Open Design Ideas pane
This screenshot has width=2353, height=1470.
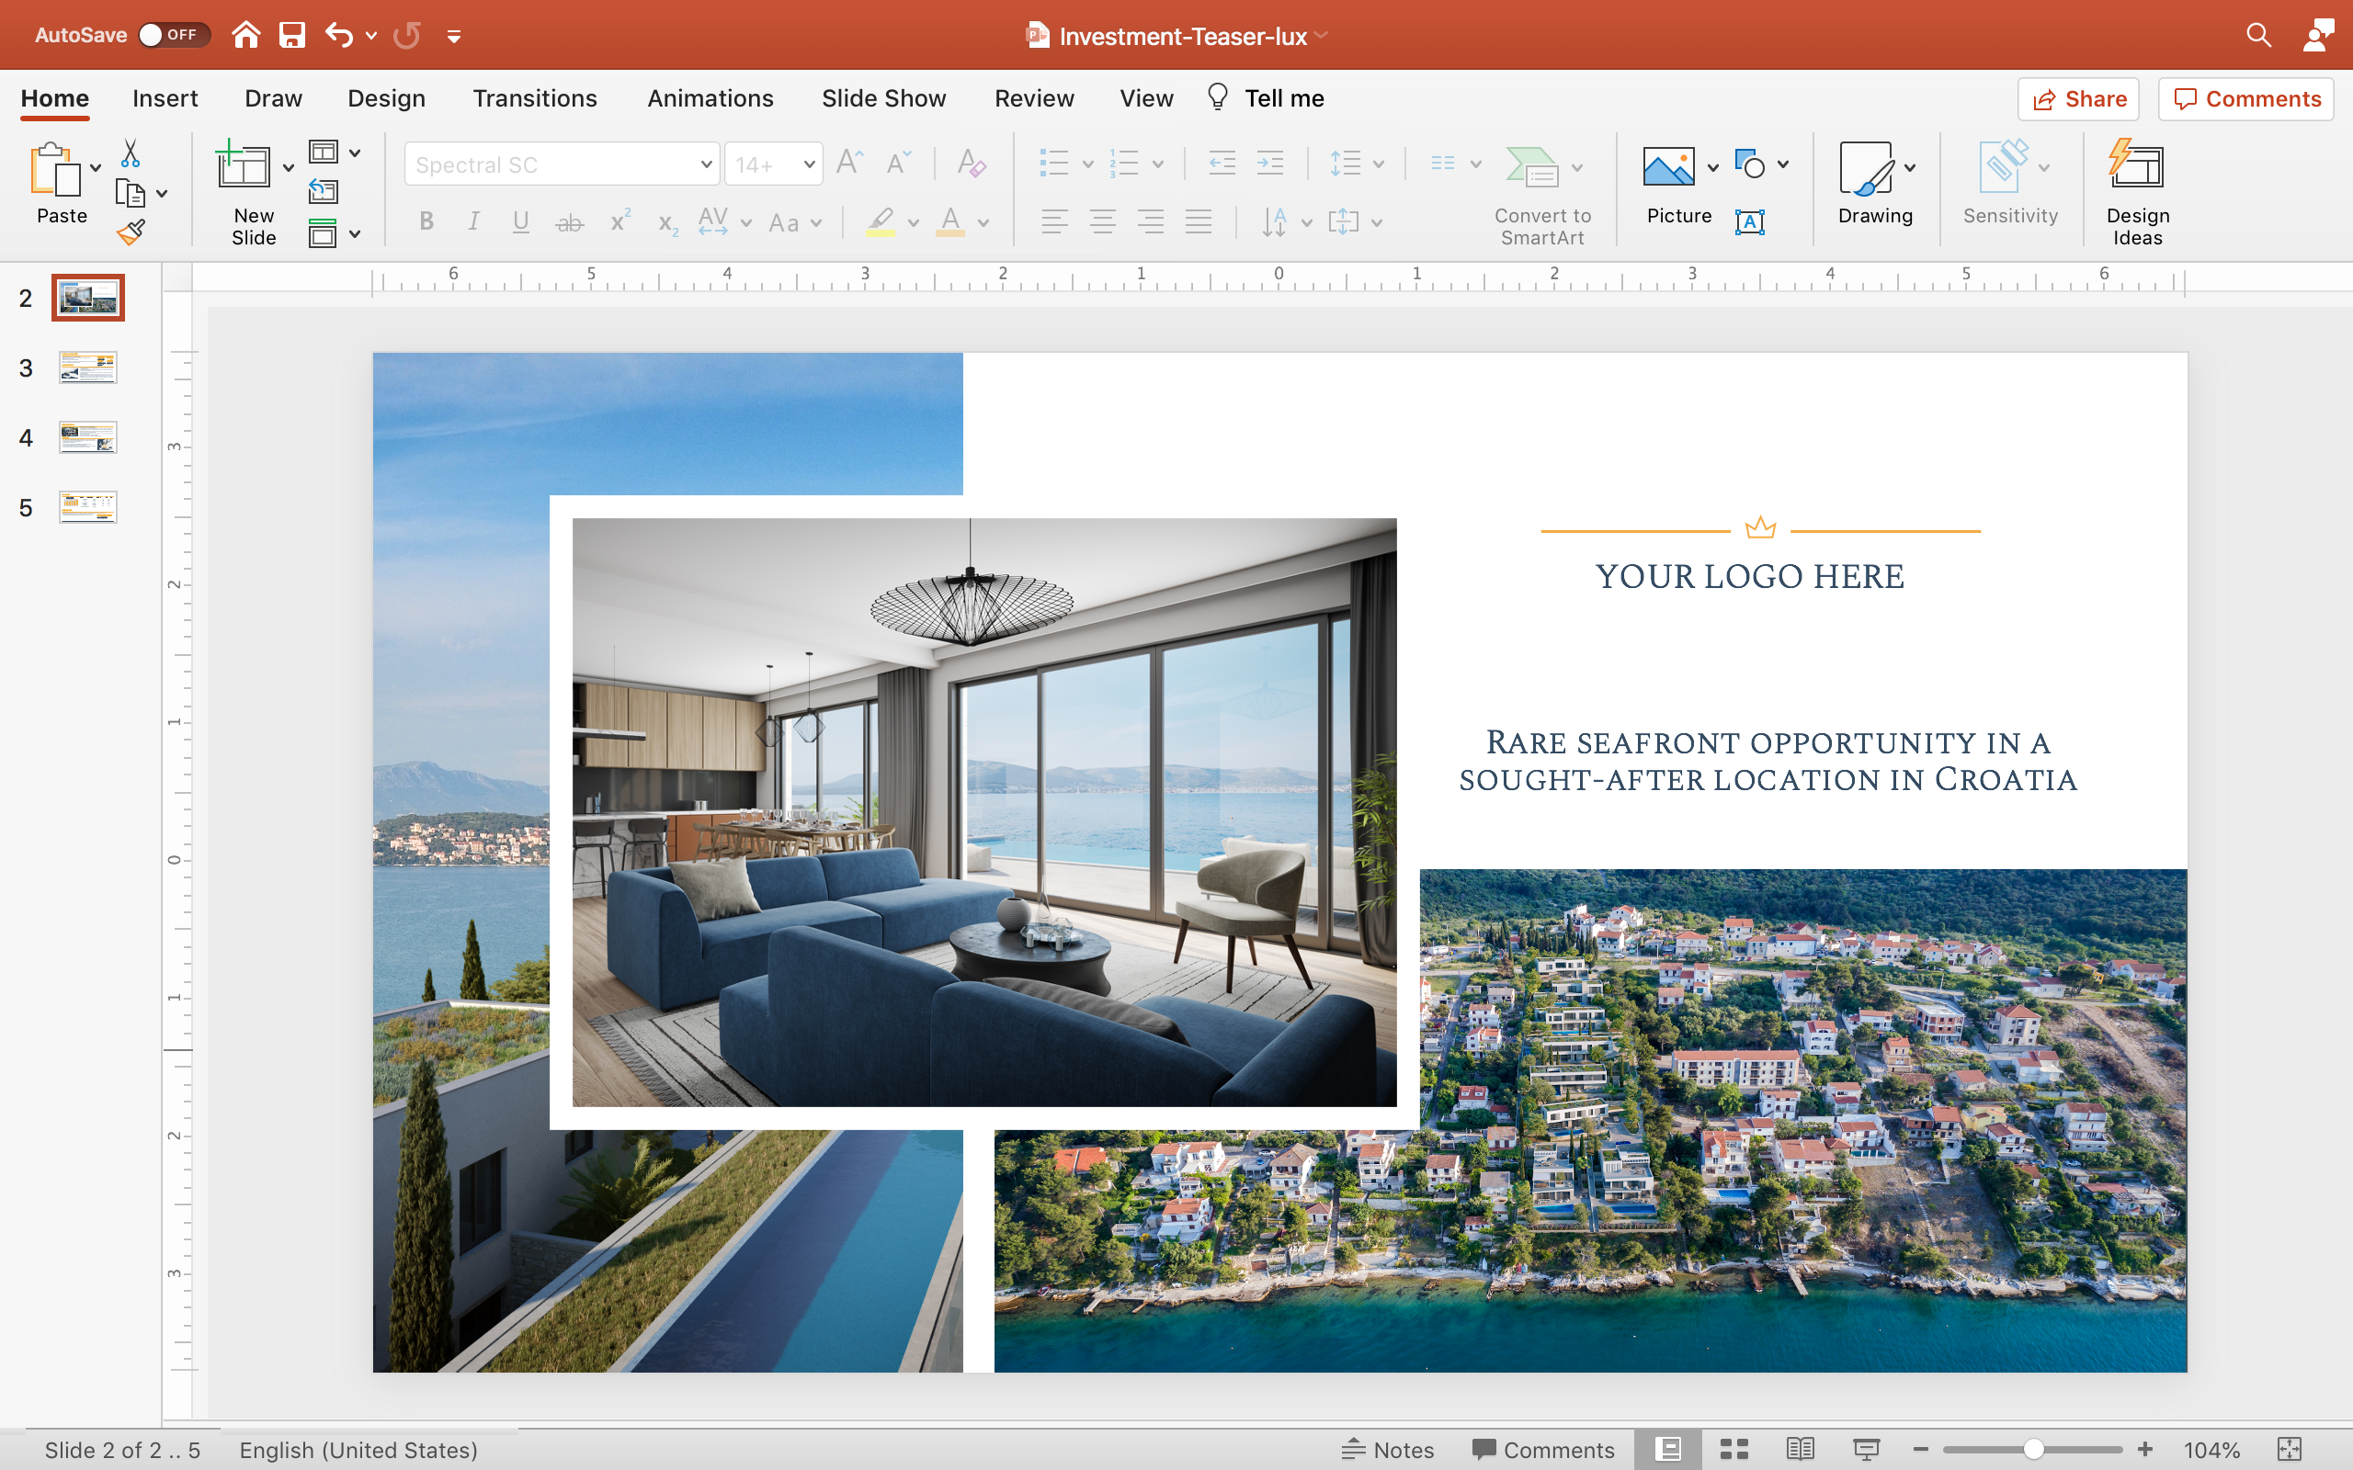point(2136,191)
